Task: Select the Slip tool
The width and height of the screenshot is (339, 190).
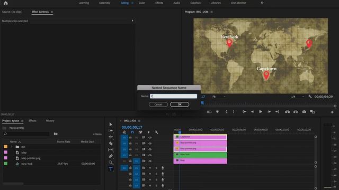Action: (x=111, y=149)
